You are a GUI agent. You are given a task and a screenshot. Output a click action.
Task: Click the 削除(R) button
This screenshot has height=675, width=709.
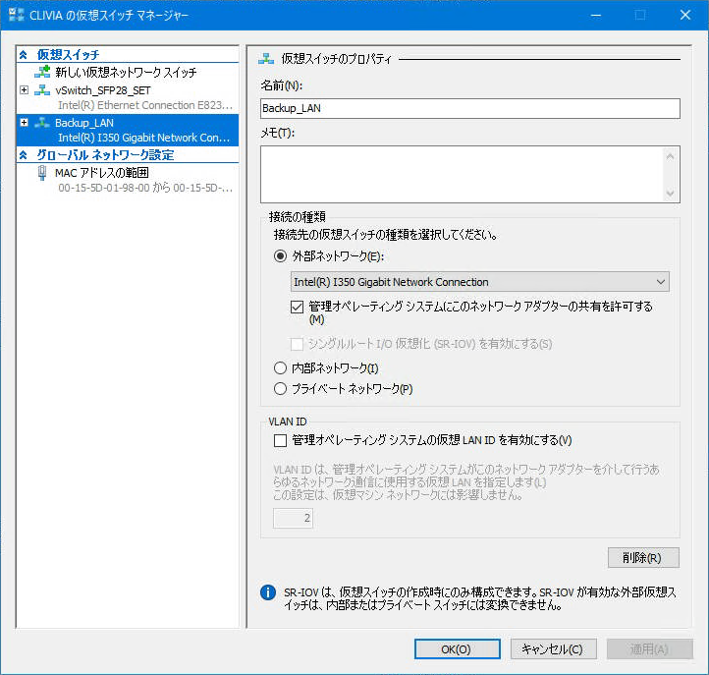[643, 557]
